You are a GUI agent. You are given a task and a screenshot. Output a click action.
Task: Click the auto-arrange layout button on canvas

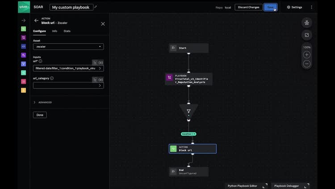coord(306,23)
